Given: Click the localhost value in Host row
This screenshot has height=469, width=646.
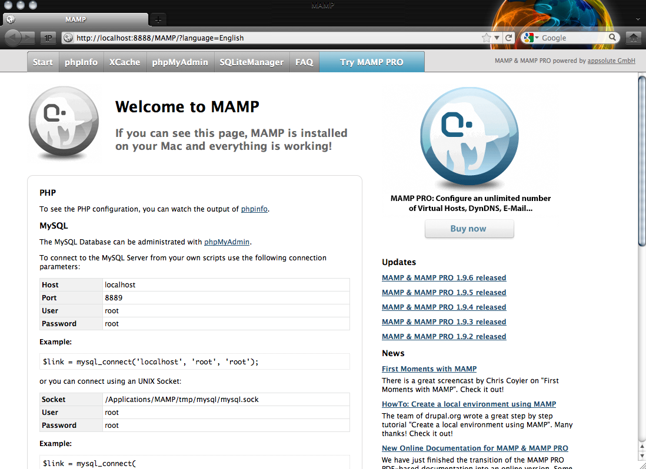Looking at the screenshot, I should (120, 284).
